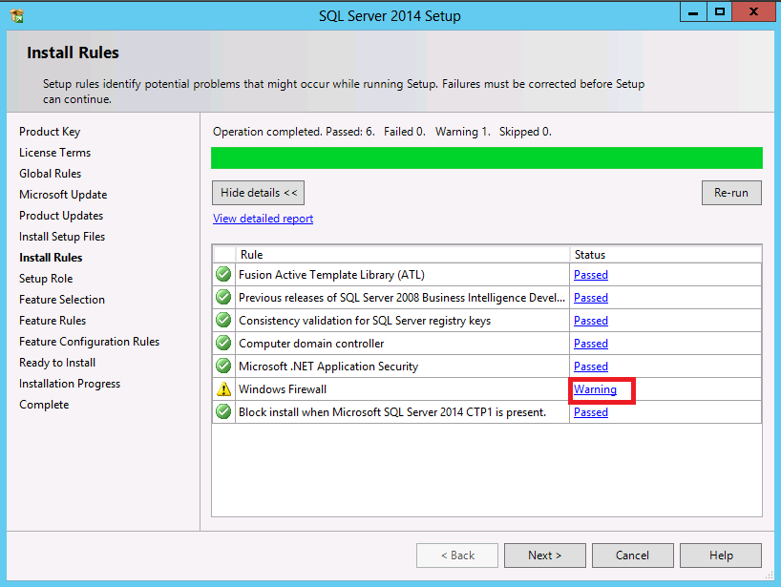Select License Terms step in sidebar
Image resolution: width=781 pixels, height=587 pixels.
pyautogui.click(x=54, y=153)
